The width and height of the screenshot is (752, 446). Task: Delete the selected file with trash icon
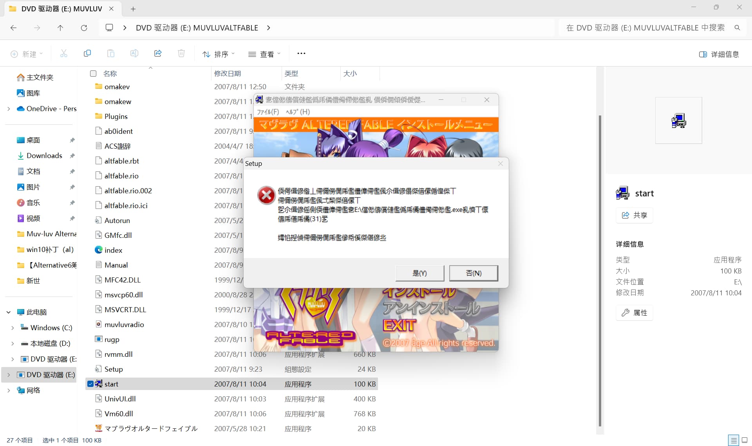[181, 54]
